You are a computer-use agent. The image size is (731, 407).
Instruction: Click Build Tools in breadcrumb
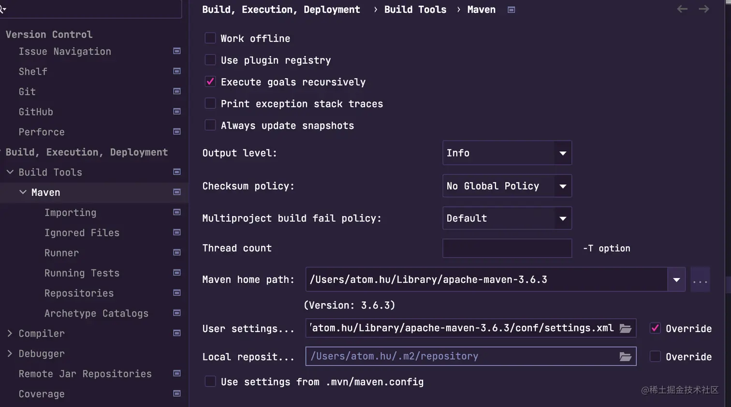[415, 10]
